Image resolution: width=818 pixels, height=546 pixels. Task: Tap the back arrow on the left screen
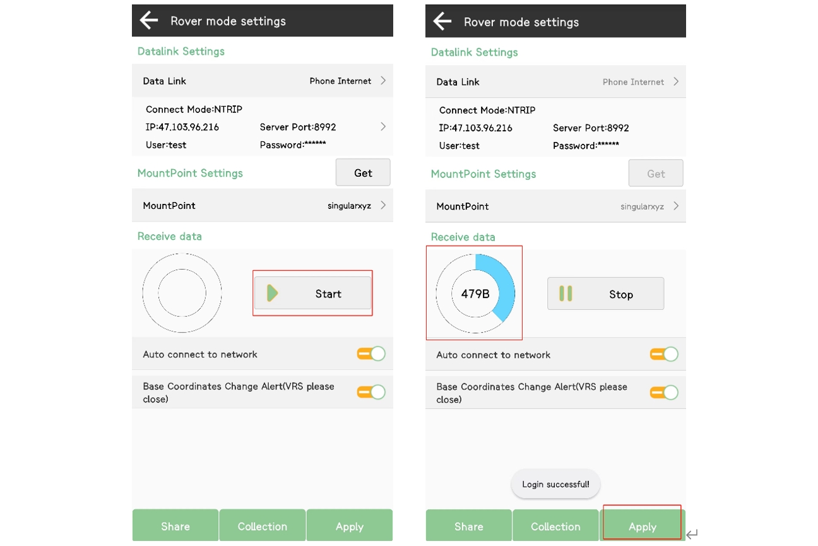click(149, 21)
